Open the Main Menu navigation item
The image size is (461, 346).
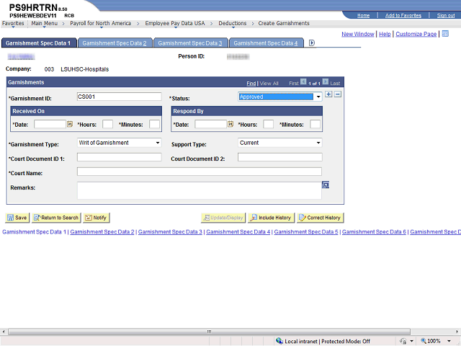pos(45,23)
